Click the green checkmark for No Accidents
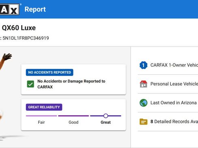Viewport: 198px width, 148px height. [30, 84]
